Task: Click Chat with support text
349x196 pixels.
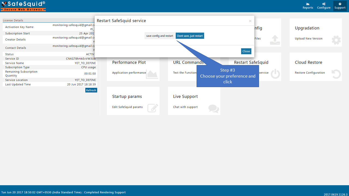Action: [185, 107]
